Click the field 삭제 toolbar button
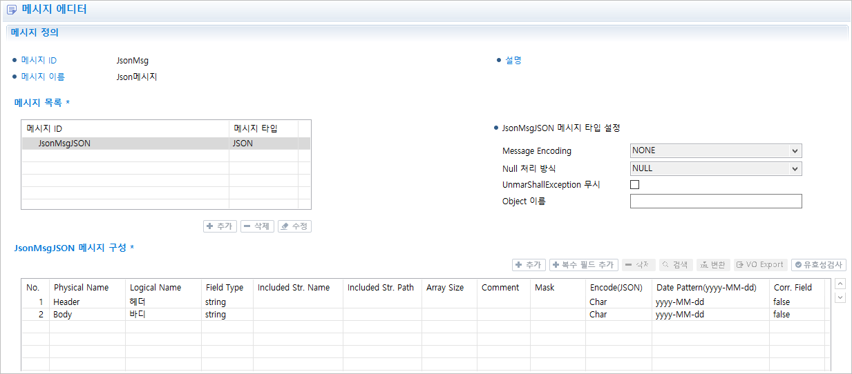852x374 pixels. [638, 265]
